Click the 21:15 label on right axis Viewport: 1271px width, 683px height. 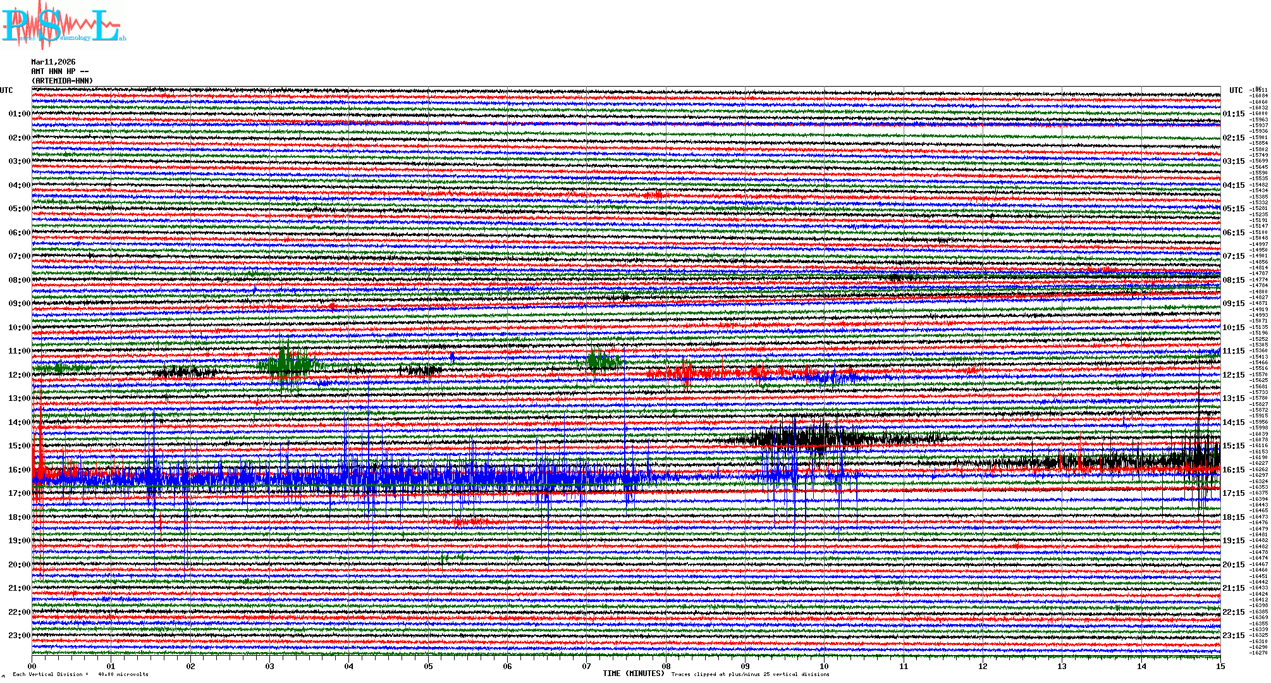[1233, 588]
